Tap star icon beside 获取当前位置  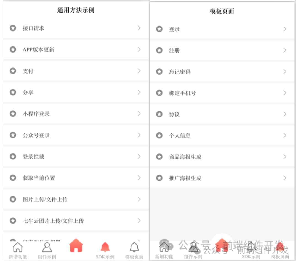(13, 178)
